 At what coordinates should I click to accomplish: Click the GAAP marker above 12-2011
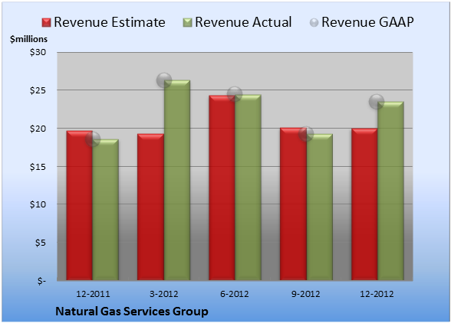click(x=93, y=139)
